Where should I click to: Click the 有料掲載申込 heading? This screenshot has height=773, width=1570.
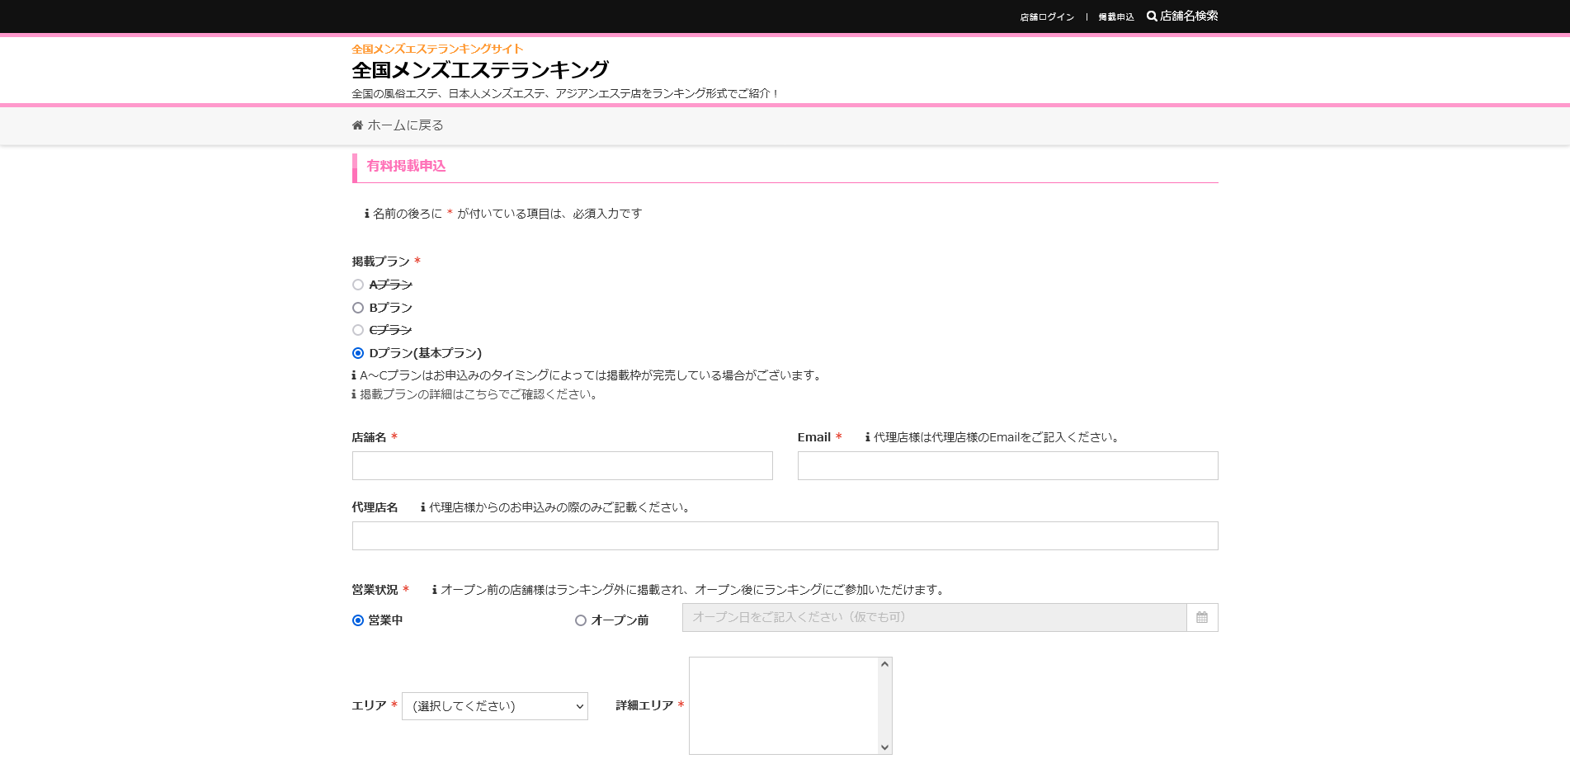406,166
